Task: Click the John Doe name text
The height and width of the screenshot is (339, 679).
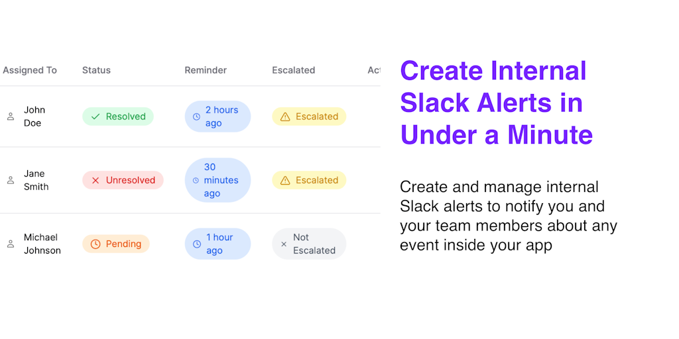Action: [x=34, y=117]
